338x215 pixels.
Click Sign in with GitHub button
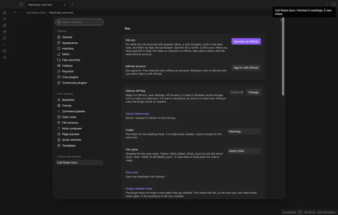246,68
